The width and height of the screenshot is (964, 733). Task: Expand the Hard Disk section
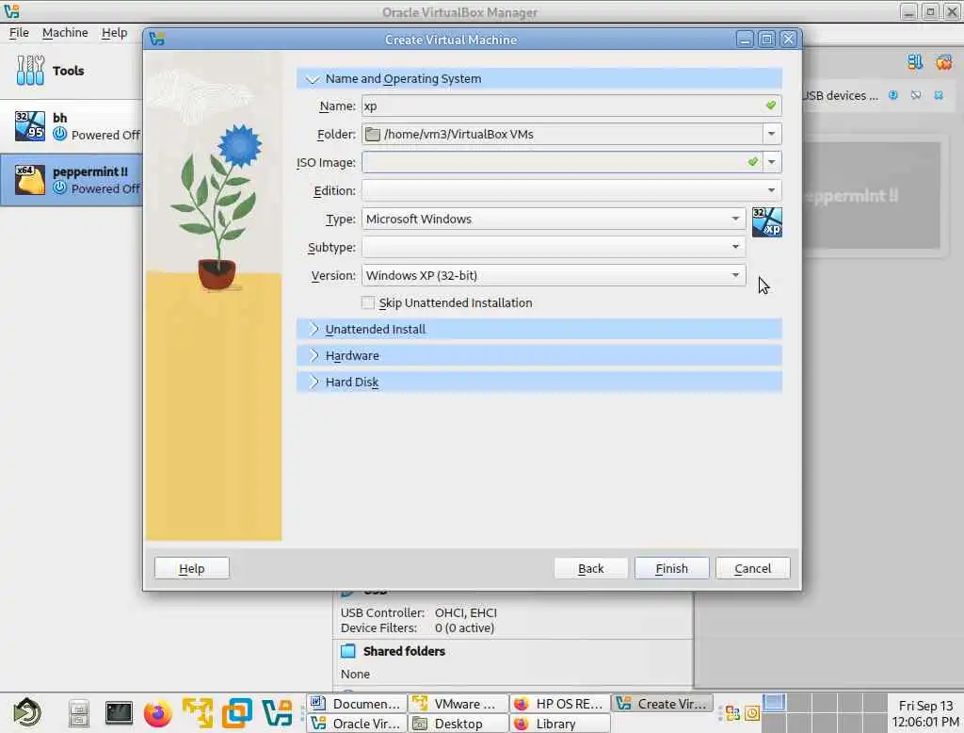point(538,383)
